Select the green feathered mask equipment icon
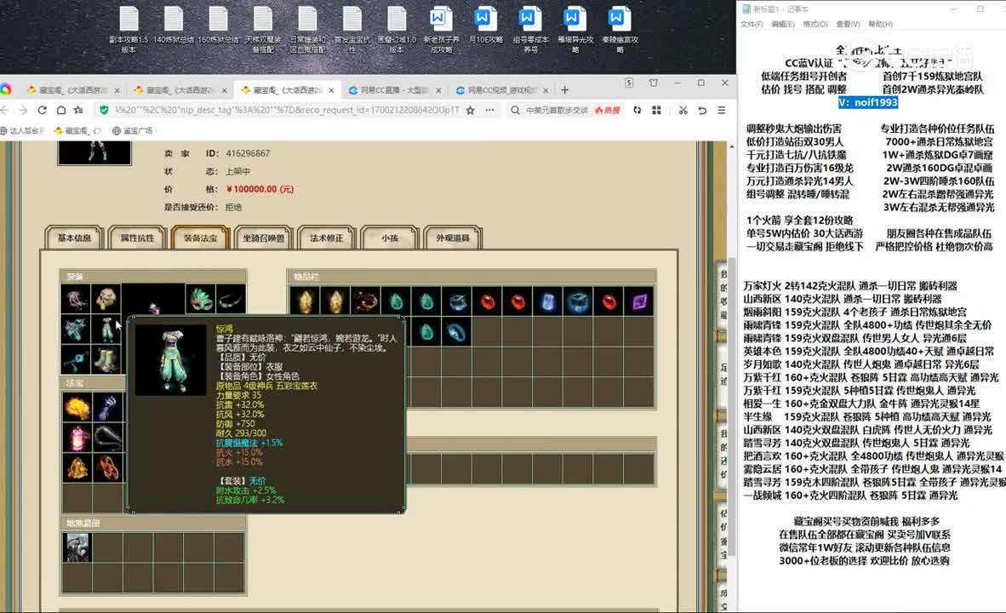1006x613 pixels. (x=200, y=299)
